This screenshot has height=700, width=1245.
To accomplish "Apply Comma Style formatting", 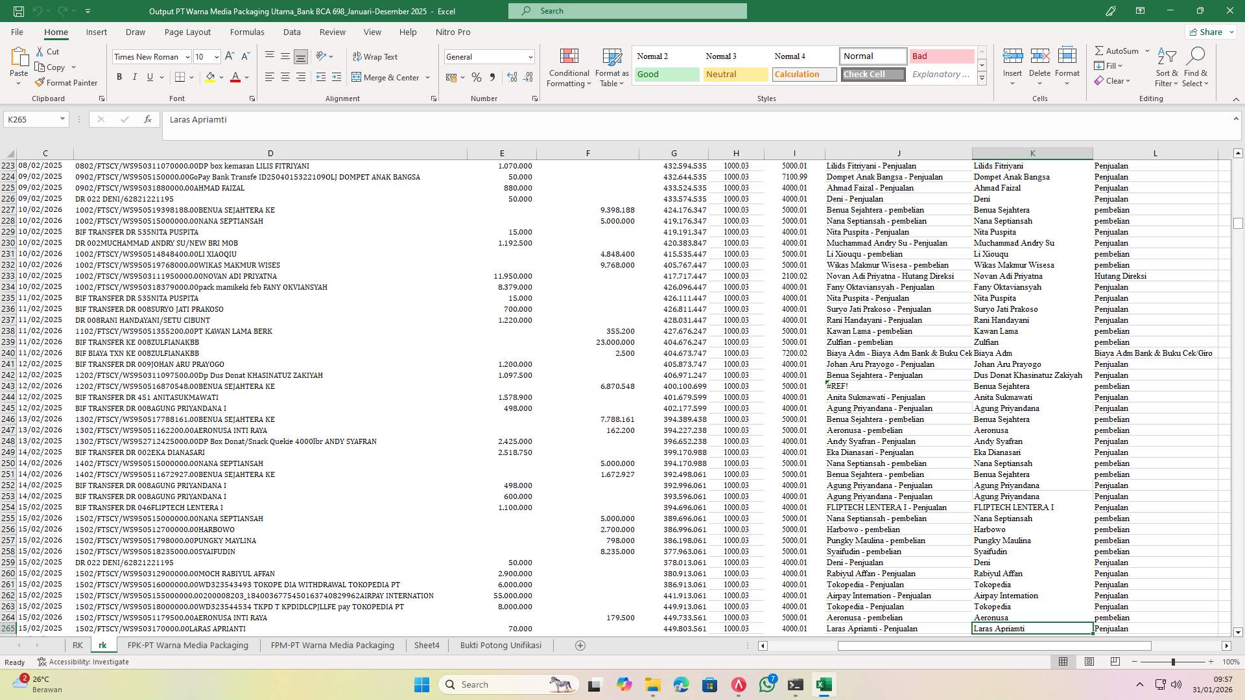I will pos(492,76).
